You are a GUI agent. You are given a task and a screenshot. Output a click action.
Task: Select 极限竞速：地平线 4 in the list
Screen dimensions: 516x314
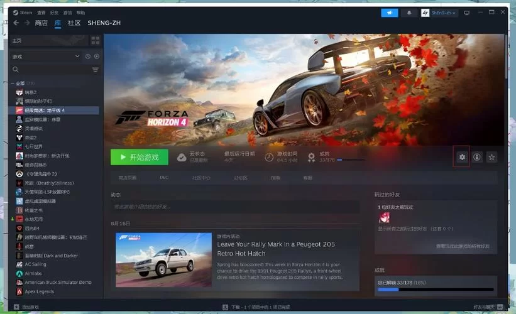pos(54,110)
